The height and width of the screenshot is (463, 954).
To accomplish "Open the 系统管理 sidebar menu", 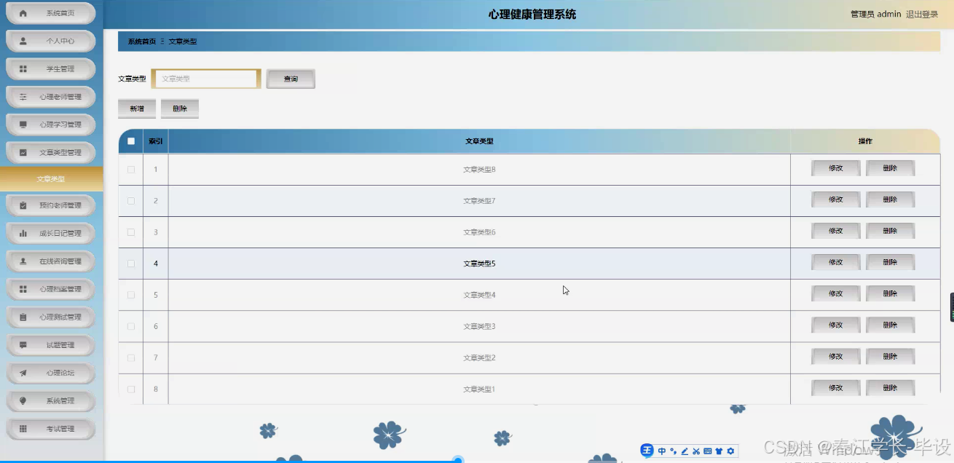I will (51, 401).
